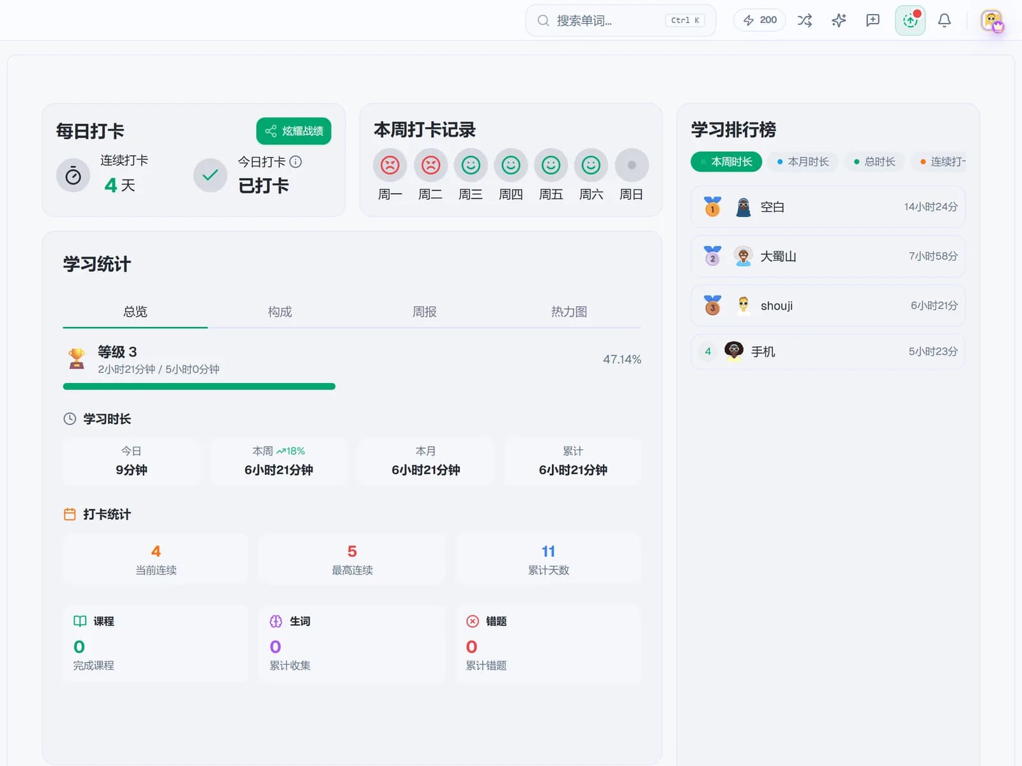The width and height of the screenshot is (1022, 766).
Task: Click the clock icon beside 学习时长
Action: tap(70, 419)
